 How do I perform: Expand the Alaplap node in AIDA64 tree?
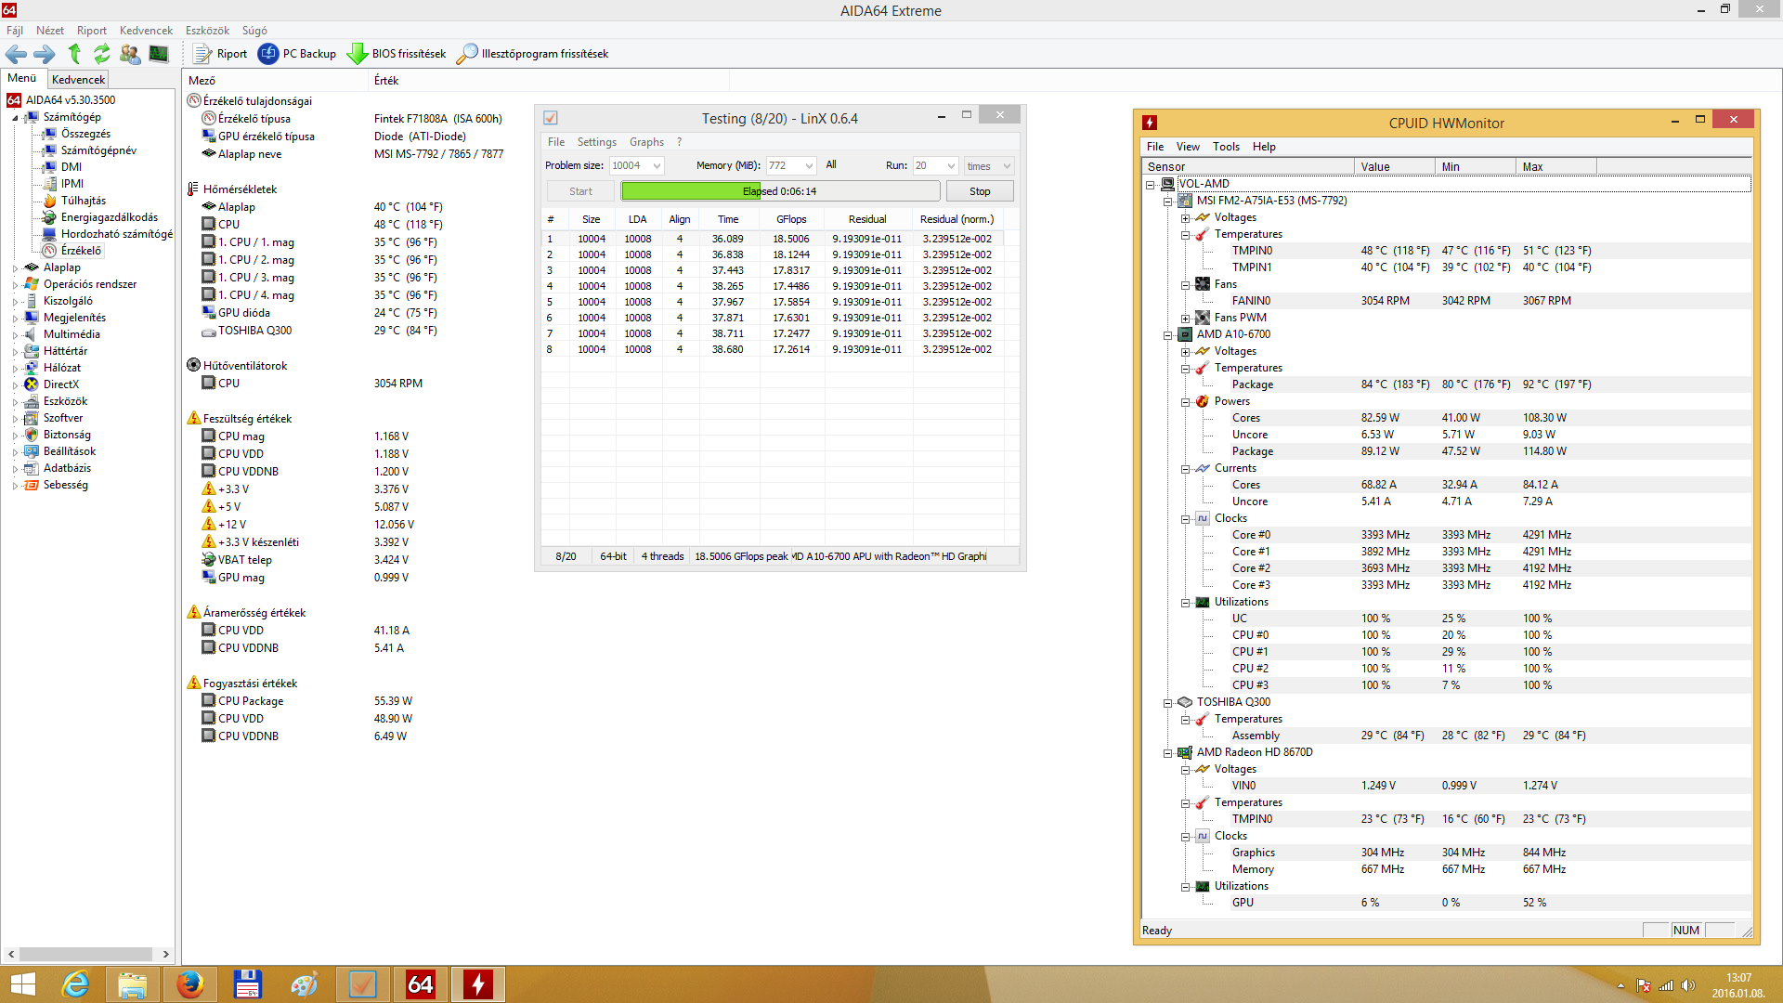[x=15, y=268]
